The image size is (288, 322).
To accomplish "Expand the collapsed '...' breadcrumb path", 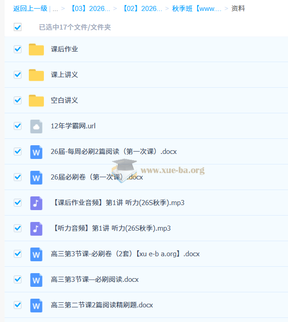I will tap(55, 9).
